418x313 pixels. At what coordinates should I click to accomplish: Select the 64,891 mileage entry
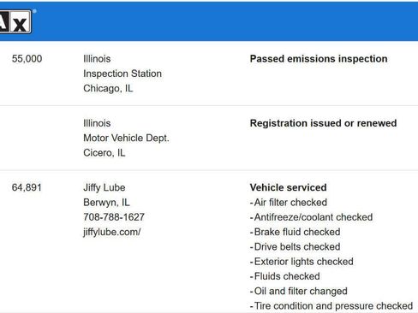pos(27,187)
